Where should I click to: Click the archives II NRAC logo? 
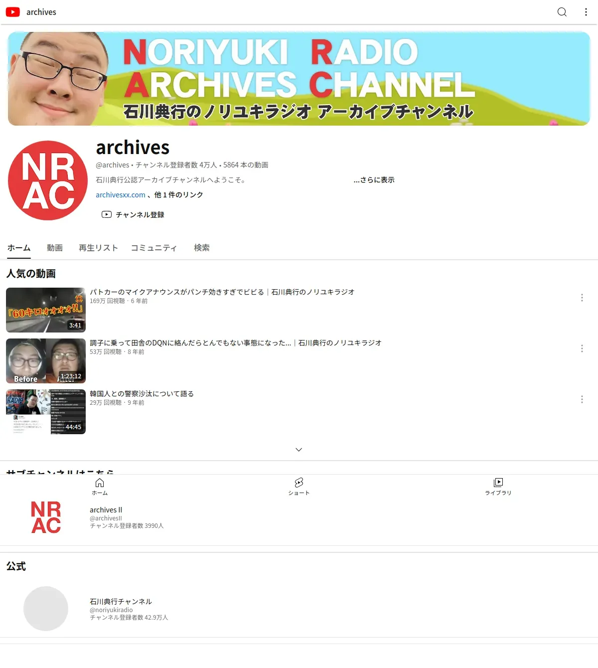(x=46, y=517)
